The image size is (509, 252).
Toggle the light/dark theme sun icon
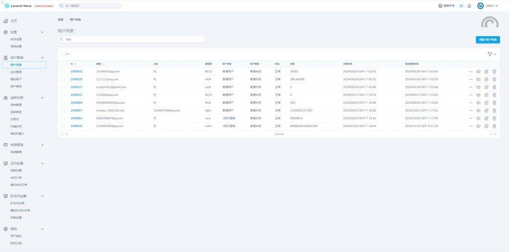pos(461,6)
